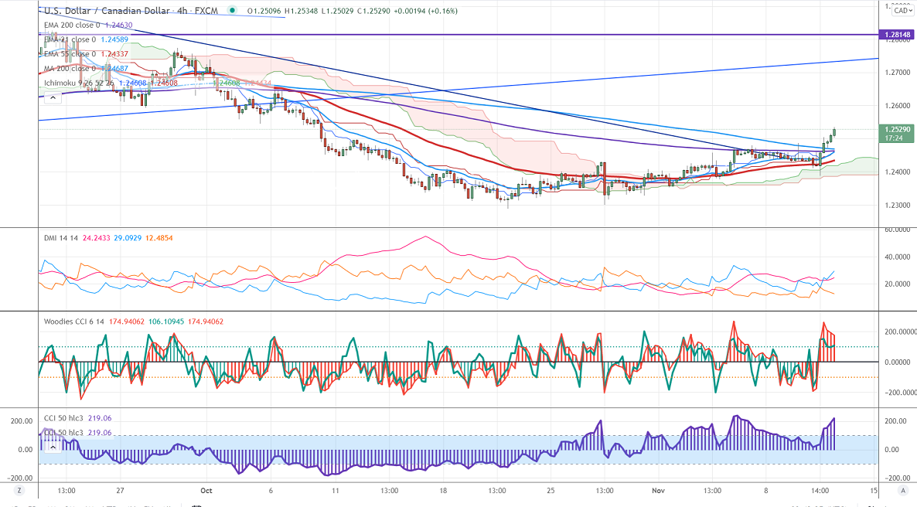Click the Oct label on time axis

tap(206, 491)
